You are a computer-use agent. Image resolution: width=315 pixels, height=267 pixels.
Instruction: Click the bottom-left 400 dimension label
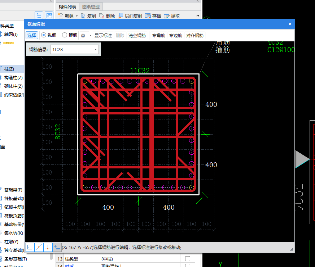click(x=108, y=207)
